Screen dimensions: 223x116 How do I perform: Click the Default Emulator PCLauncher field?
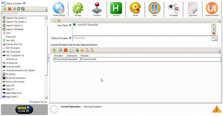(x=142, y=38)
